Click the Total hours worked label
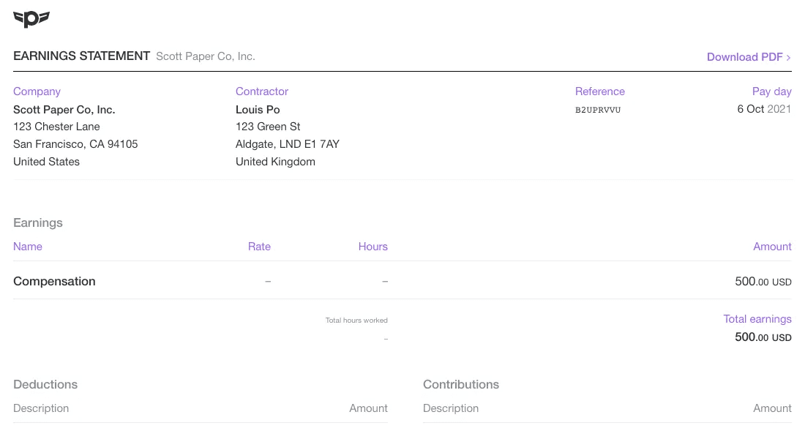805x431 pixels. (x=356, y=321)
